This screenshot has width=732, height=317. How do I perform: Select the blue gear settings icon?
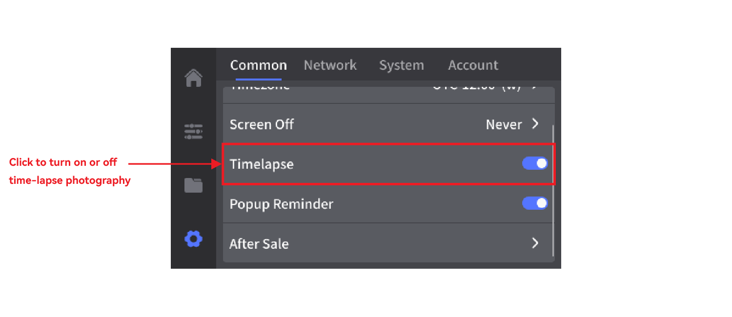(194, 239)
